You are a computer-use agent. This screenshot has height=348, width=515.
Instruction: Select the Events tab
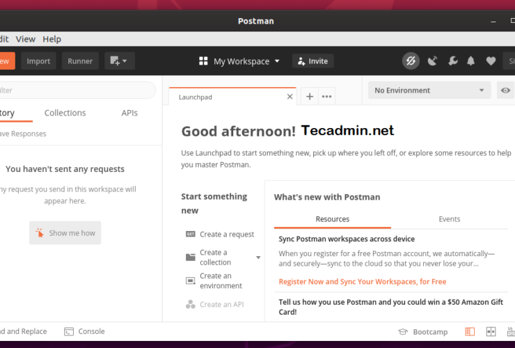[x=449, y=219]
